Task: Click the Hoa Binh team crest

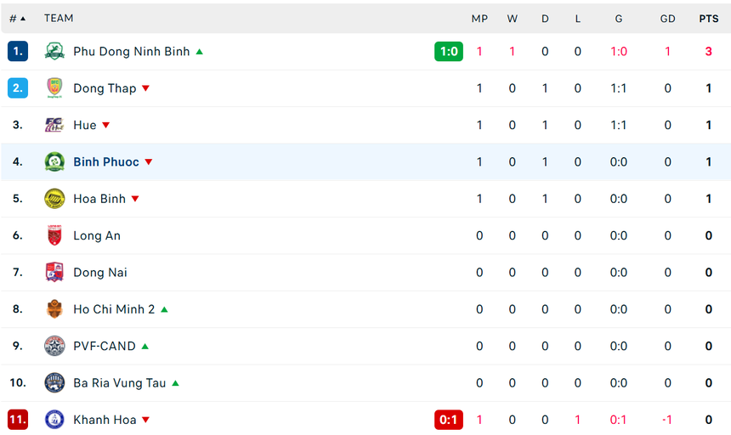Action: tap(54, 199)
